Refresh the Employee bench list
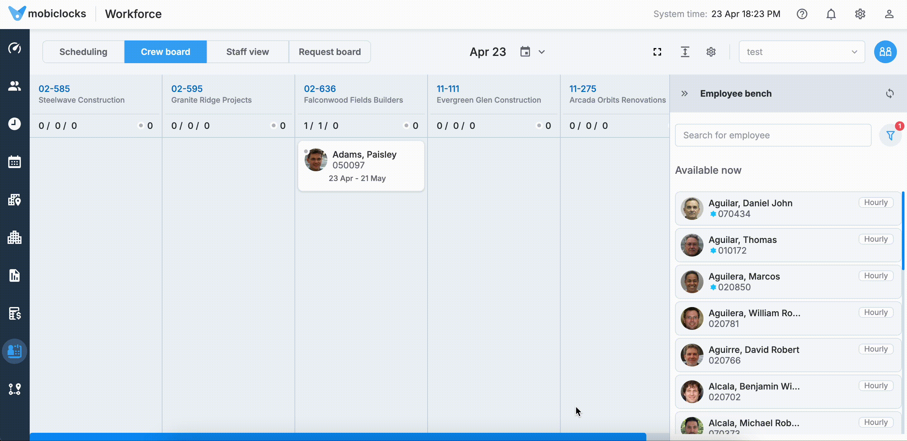907x441 pixels. [x=890, y=93]
